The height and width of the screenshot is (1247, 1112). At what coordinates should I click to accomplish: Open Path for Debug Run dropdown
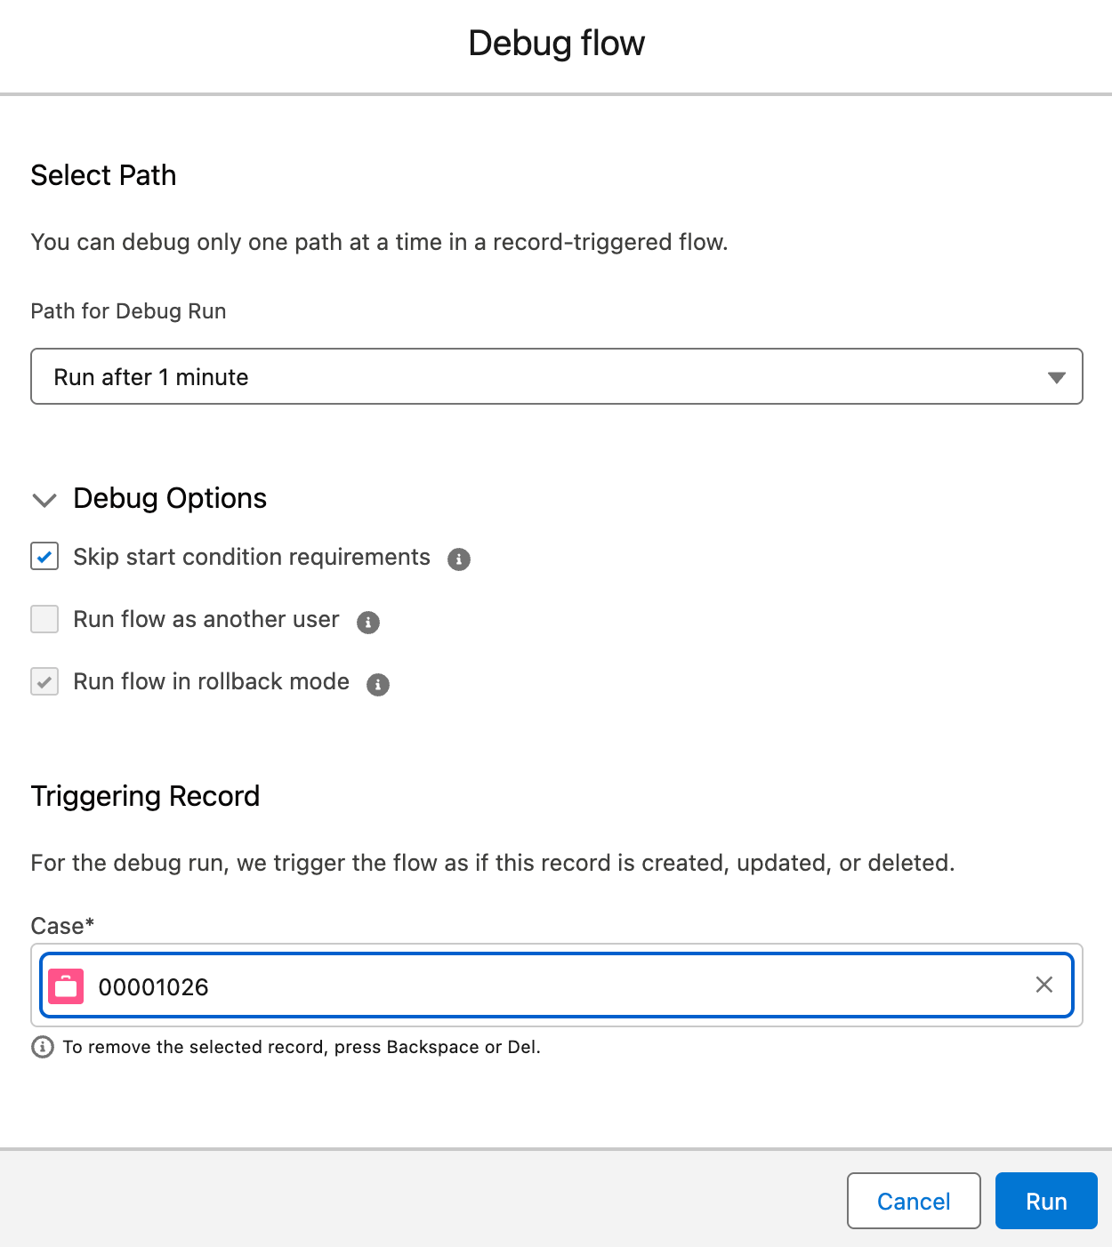point(557,376)
